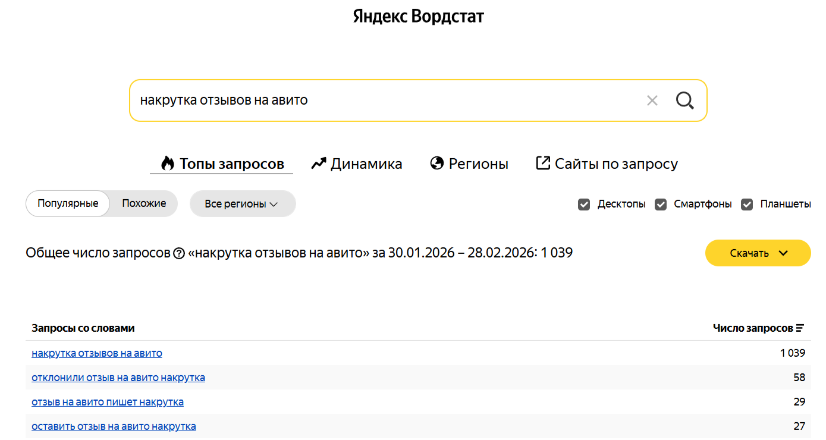Image resolution: width=826 pixels, height=440 pixels.
Task: Toggle off the Планшеты checkbox
Action: [x=747, y=204]
